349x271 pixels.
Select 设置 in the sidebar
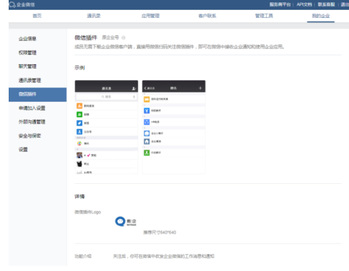tap(23, 150)
